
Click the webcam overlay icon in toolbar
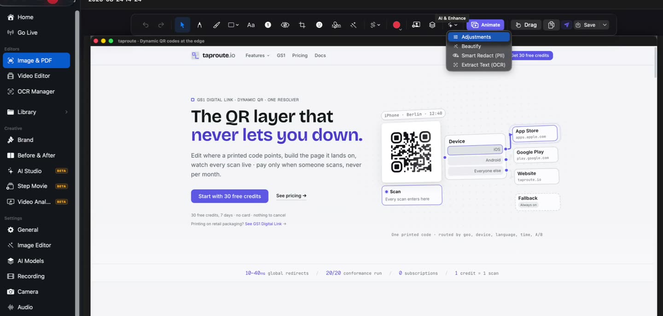pyautogui.click(x=416, y=25)
